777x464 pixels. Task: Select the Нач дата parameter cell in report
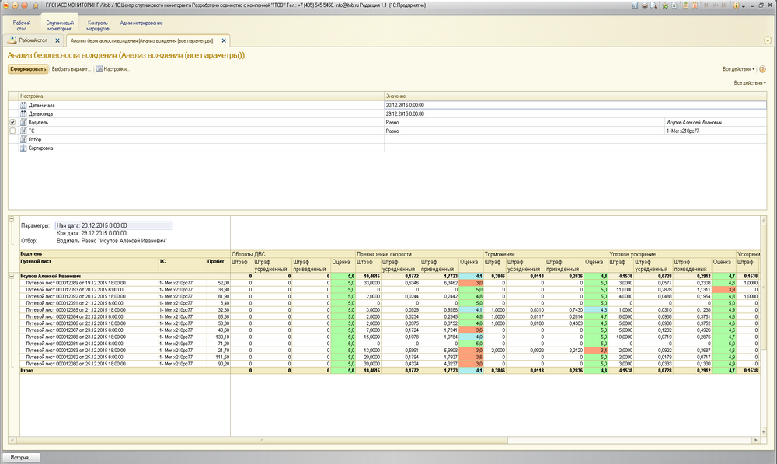click(114, 225)
